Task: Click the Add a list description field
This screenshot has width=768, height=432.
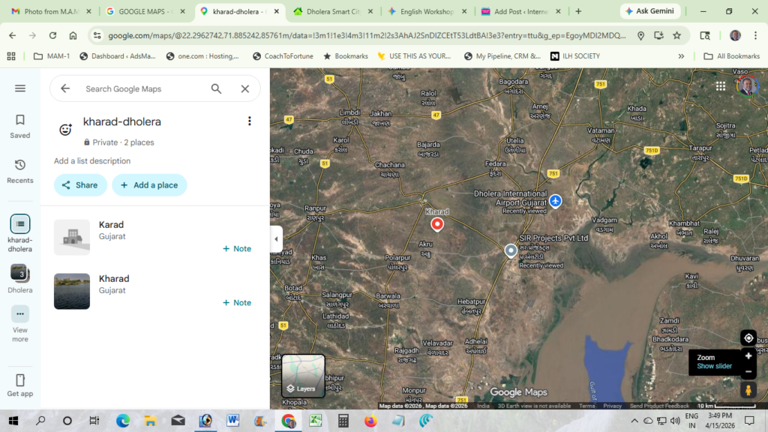Action: [x=92, y=160]
